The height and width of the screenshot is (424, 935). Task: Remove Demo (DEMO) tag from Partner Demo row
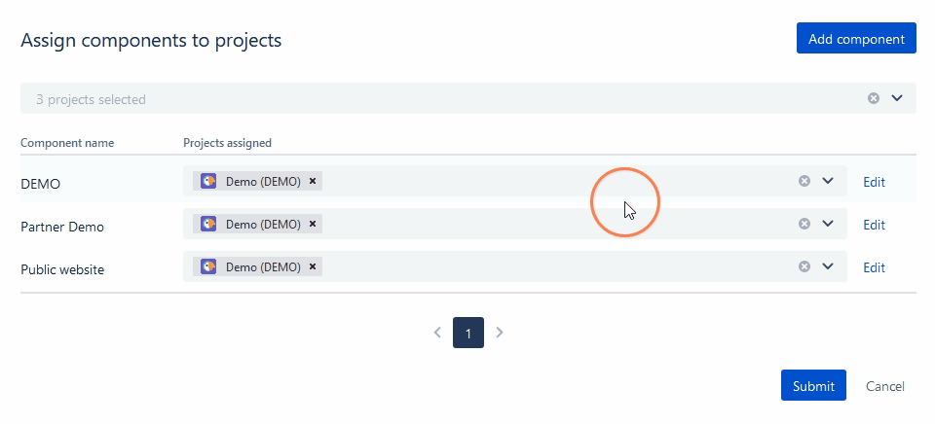[x=312, y=224]
